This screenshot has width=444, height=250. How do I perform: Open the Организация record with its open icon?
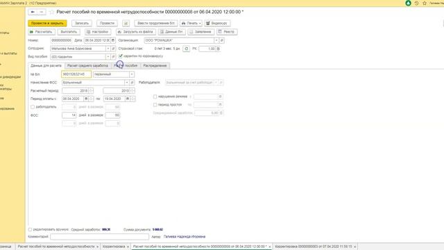pos(222,40)
